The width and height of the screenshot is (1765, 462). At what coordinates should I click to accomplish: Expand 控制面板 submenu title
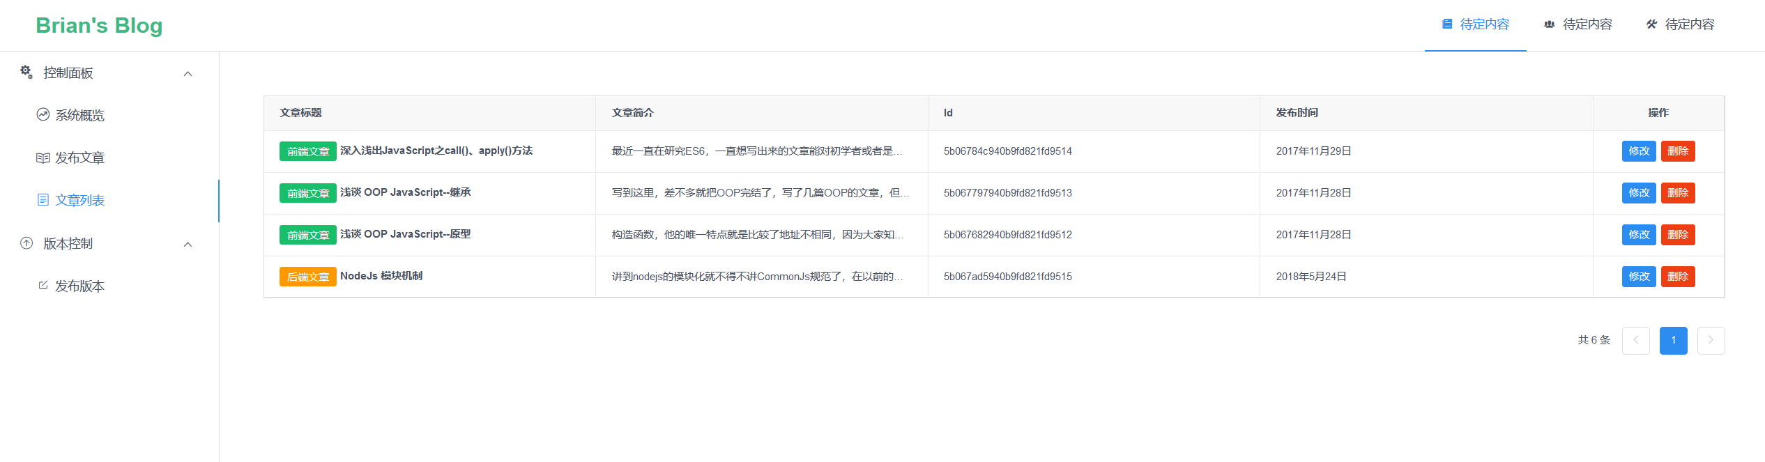point(109,72)
